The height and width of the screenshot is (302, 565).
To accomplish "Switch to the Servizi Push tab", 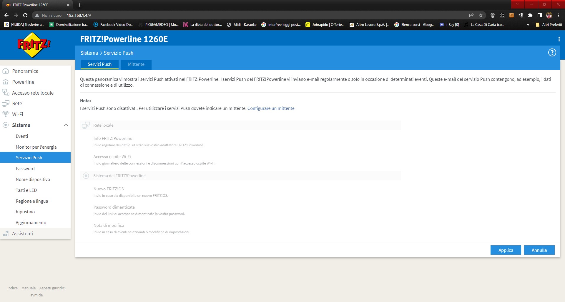I will coord(99,64).
